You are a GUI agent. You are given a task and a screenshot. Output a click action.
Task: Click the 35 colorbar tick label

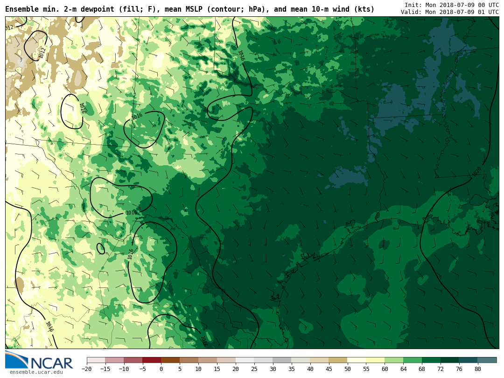coord(292,369)
